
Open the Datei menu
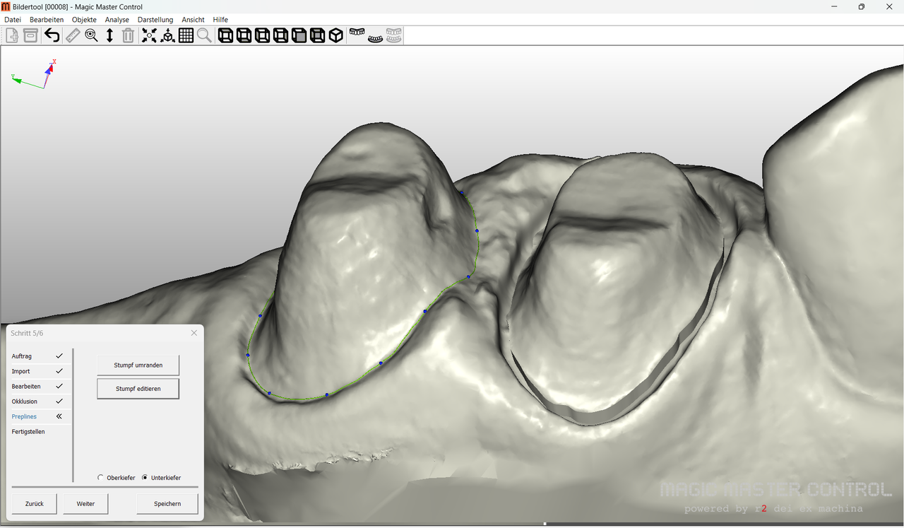tap(13, 20)
